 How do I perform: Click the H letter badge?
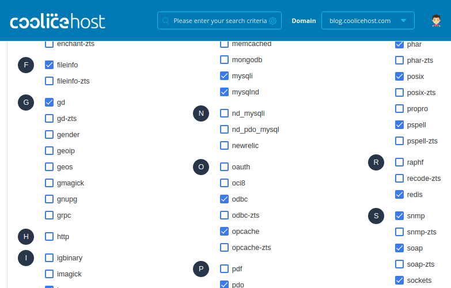[x=26, y=237]
